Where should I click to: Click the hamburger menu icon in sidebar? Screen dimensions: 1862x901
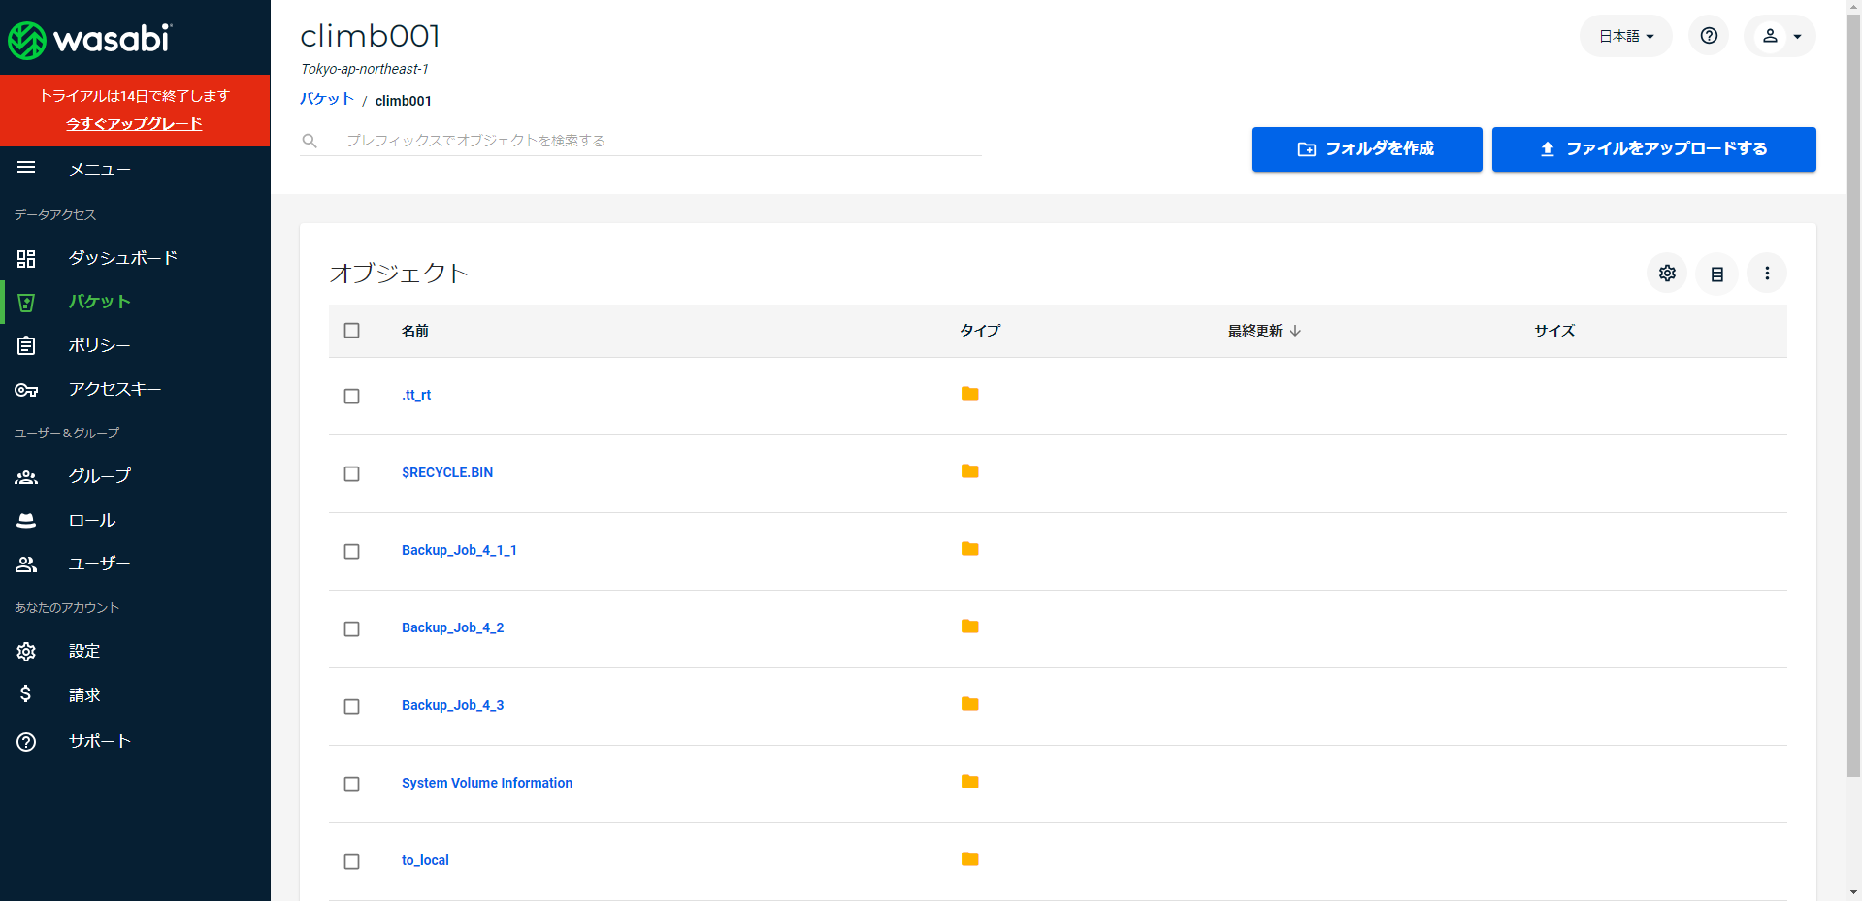pos(26,168)
